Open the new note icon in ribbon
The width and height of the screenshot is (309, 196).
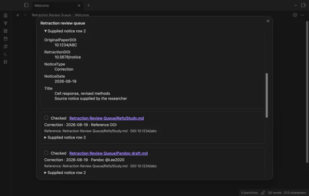coord(5,15)
